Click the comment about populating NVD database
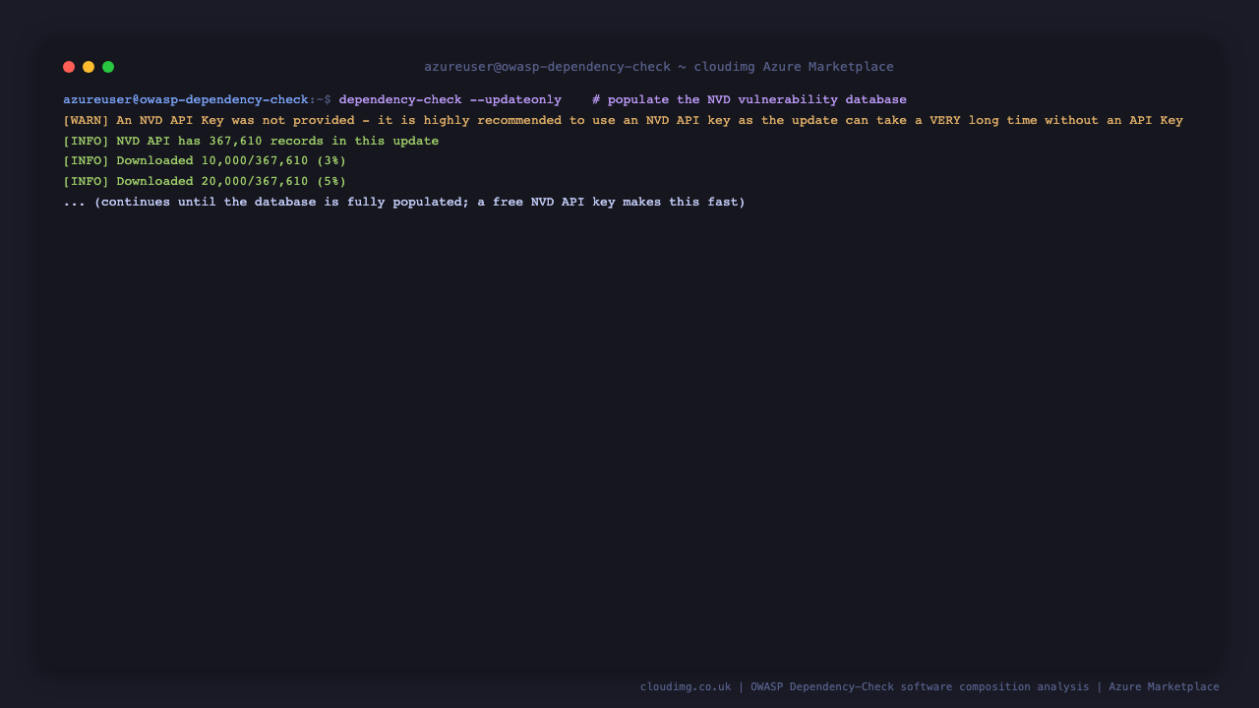 (749, 100)
